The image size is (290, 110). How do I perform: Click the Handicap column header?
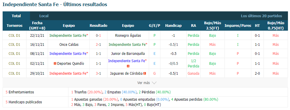point(173,26)
